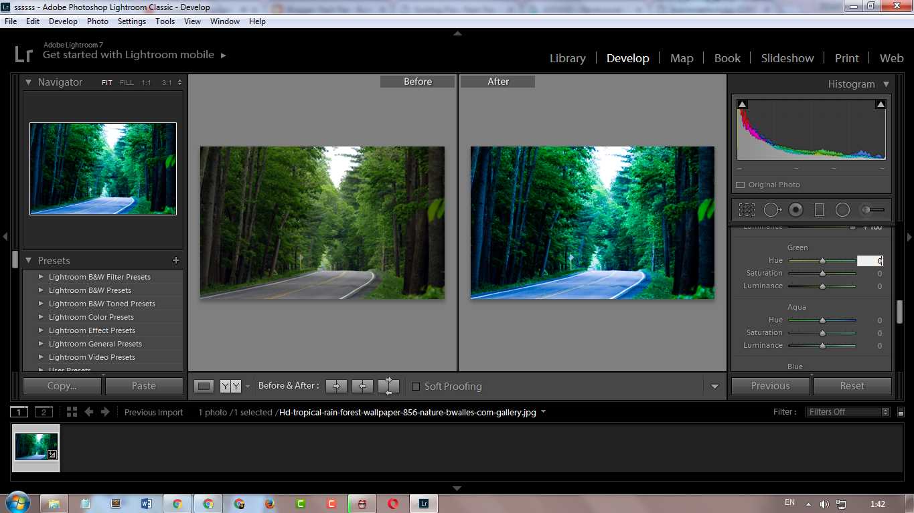The image size is (914, 513).
Task: Open the Settings menu
Action: pyautogui.click(x=132, y=21)
